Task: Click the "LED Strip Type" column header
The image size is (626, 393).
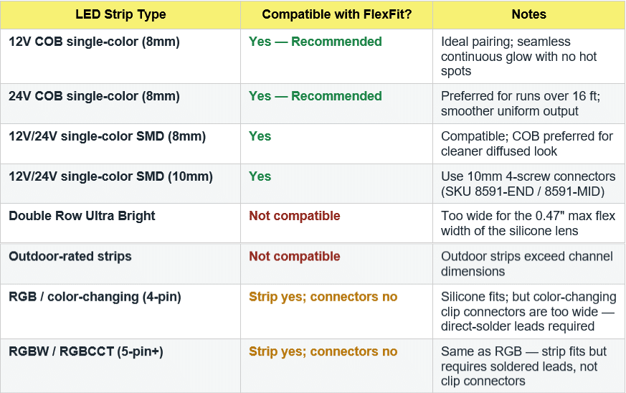Action: [x=120, y=14]
